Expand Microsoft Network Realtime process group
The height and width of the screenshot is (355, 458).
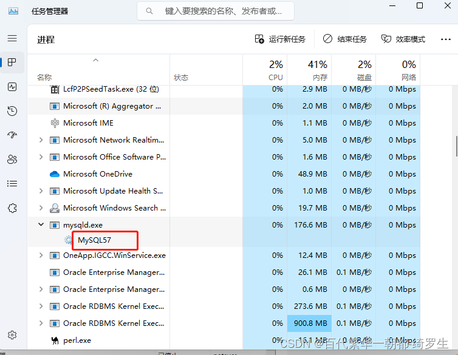coord(41,140)
